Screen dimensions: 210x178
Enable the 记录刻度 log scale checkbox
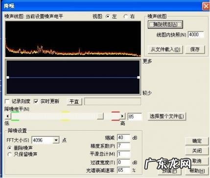7,102
